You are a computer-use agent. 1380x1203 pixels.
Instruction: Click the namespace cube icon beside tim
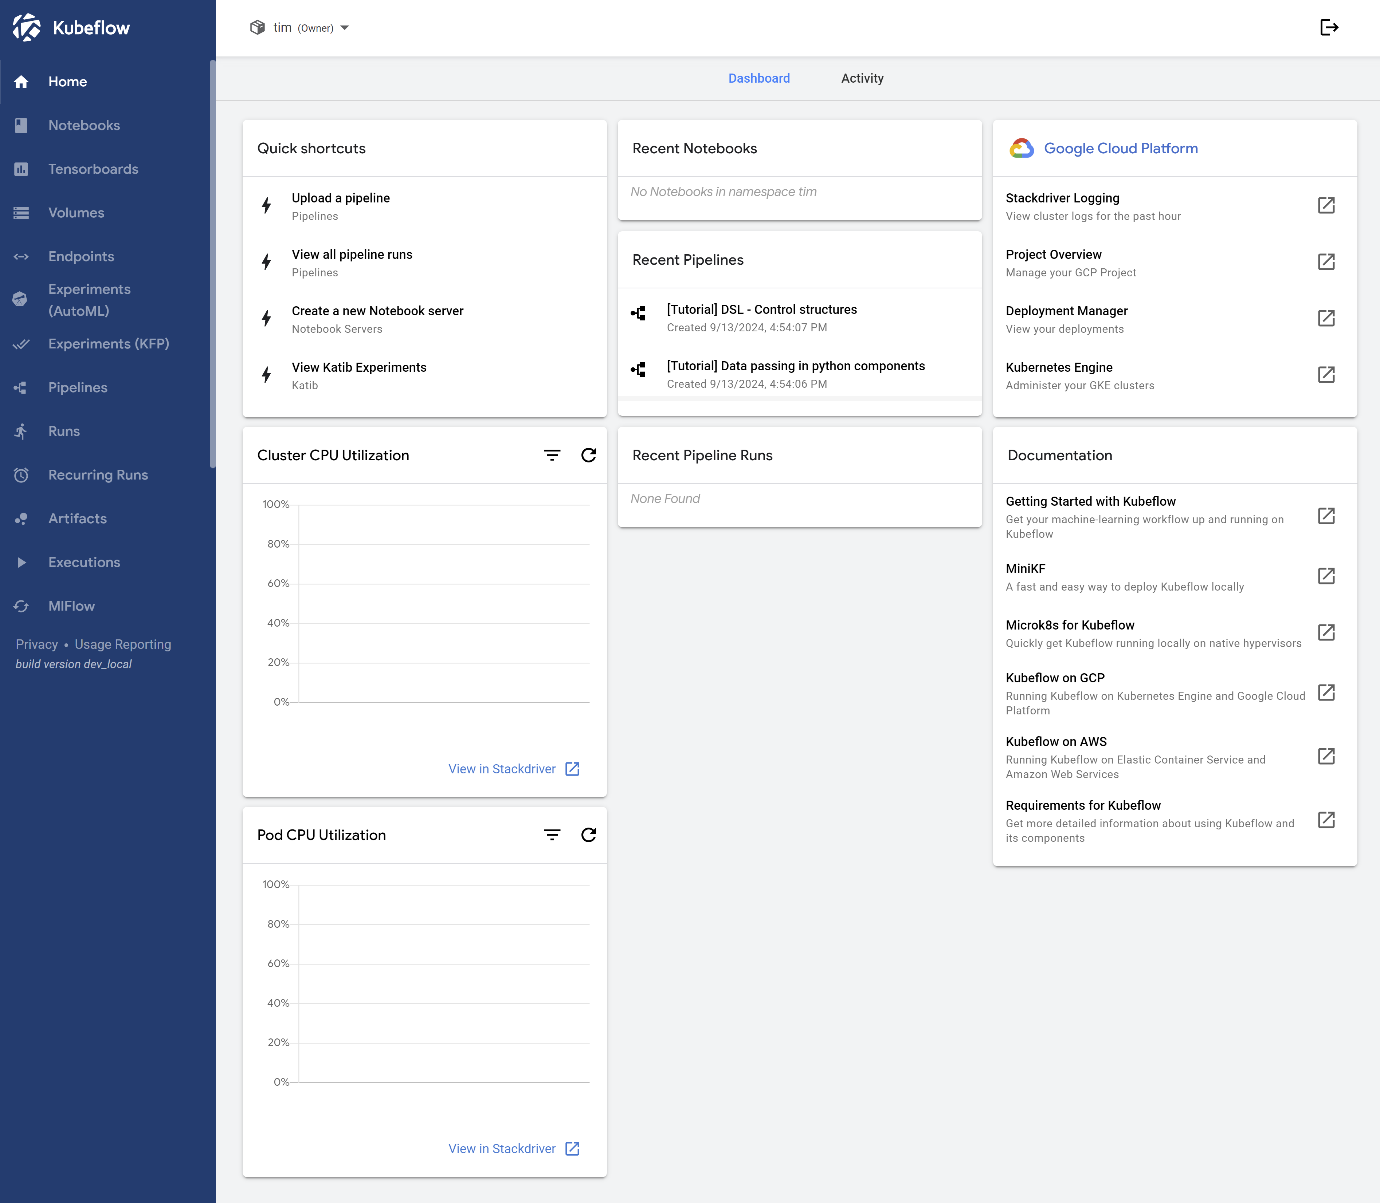click(257, 28)
